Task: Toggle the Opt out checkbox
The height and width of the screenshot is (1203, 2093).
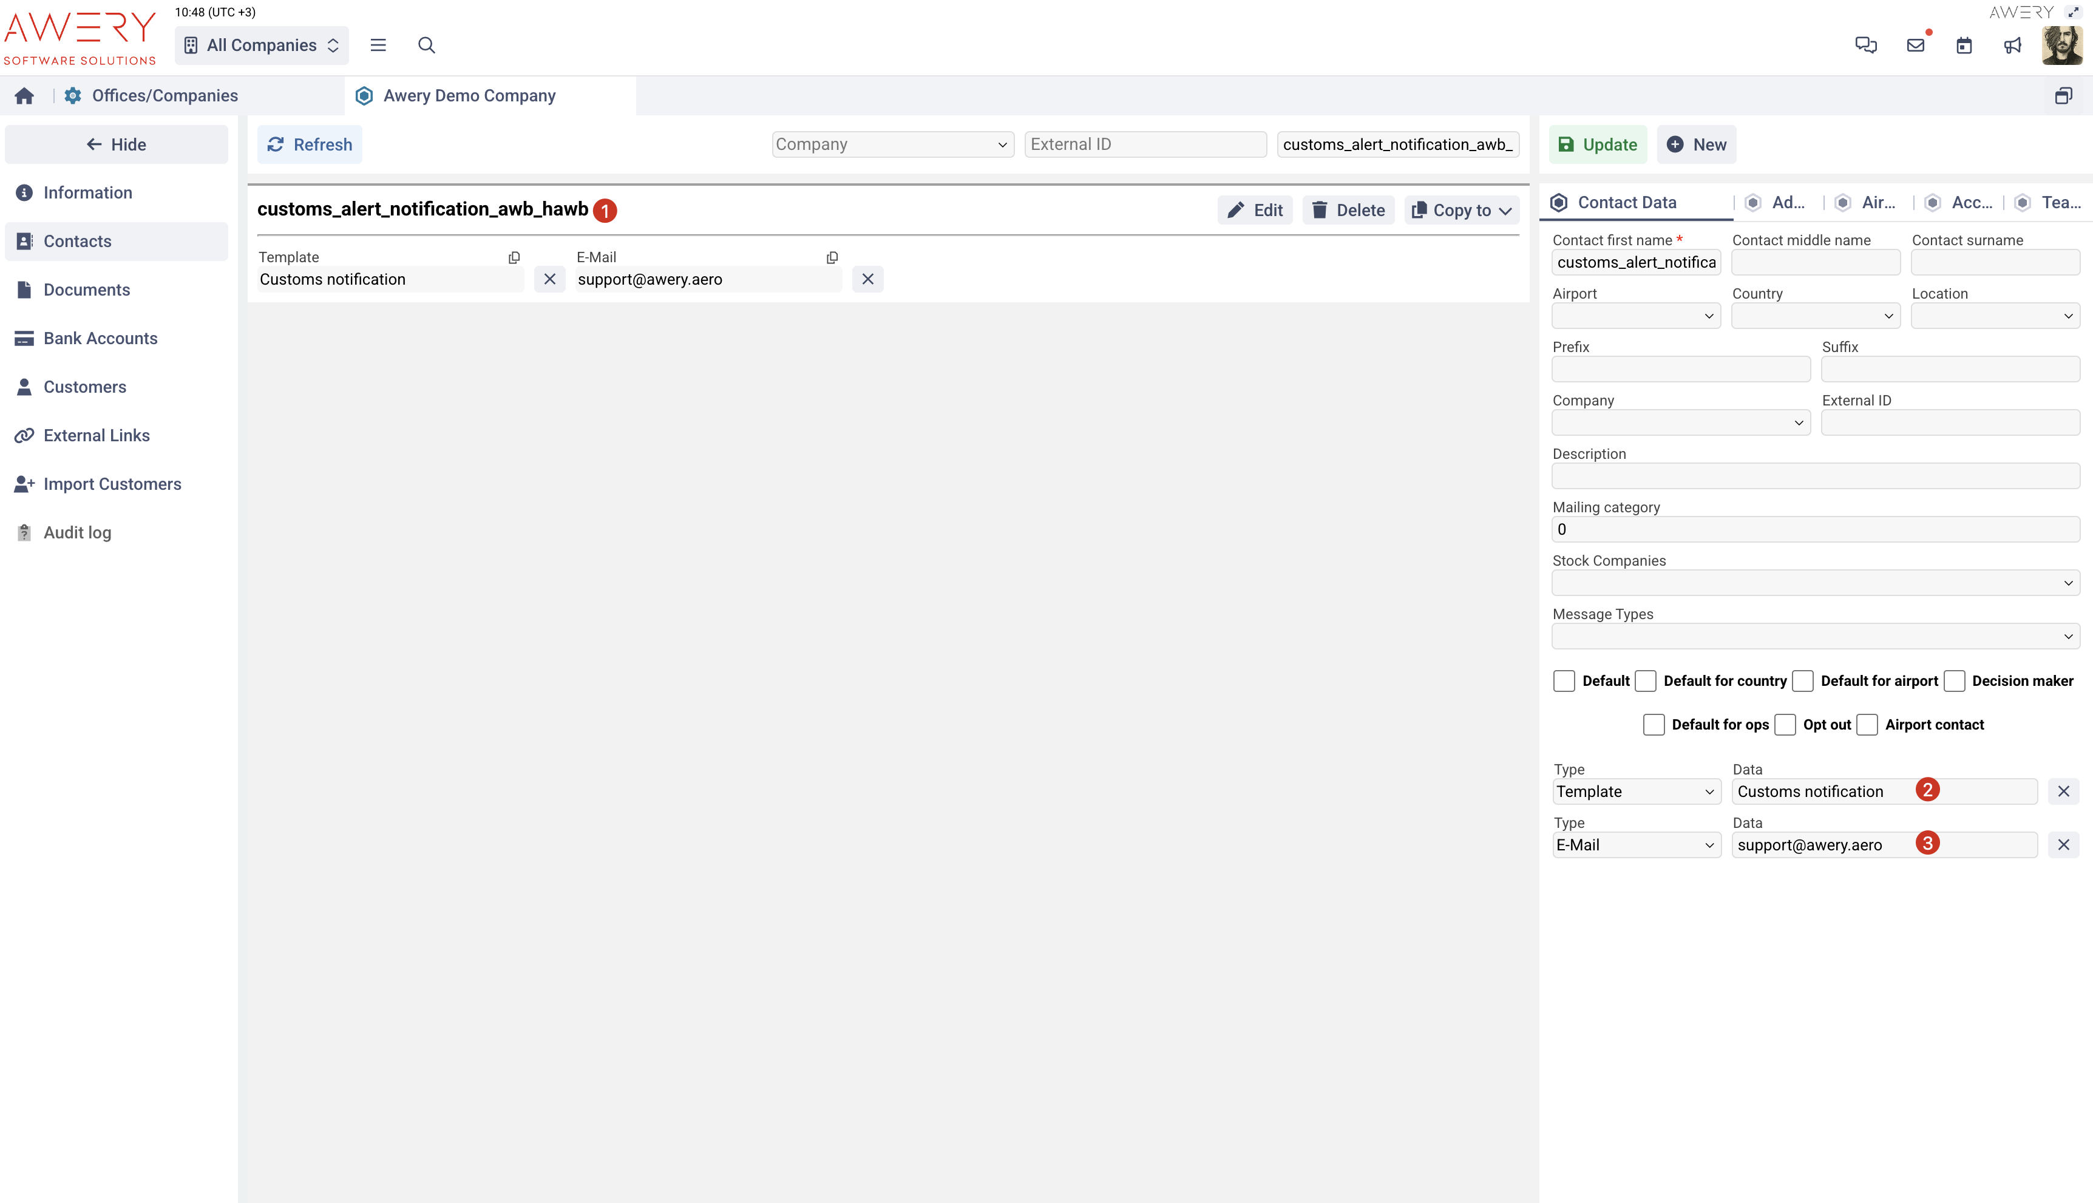Action: pos(1786,725)
